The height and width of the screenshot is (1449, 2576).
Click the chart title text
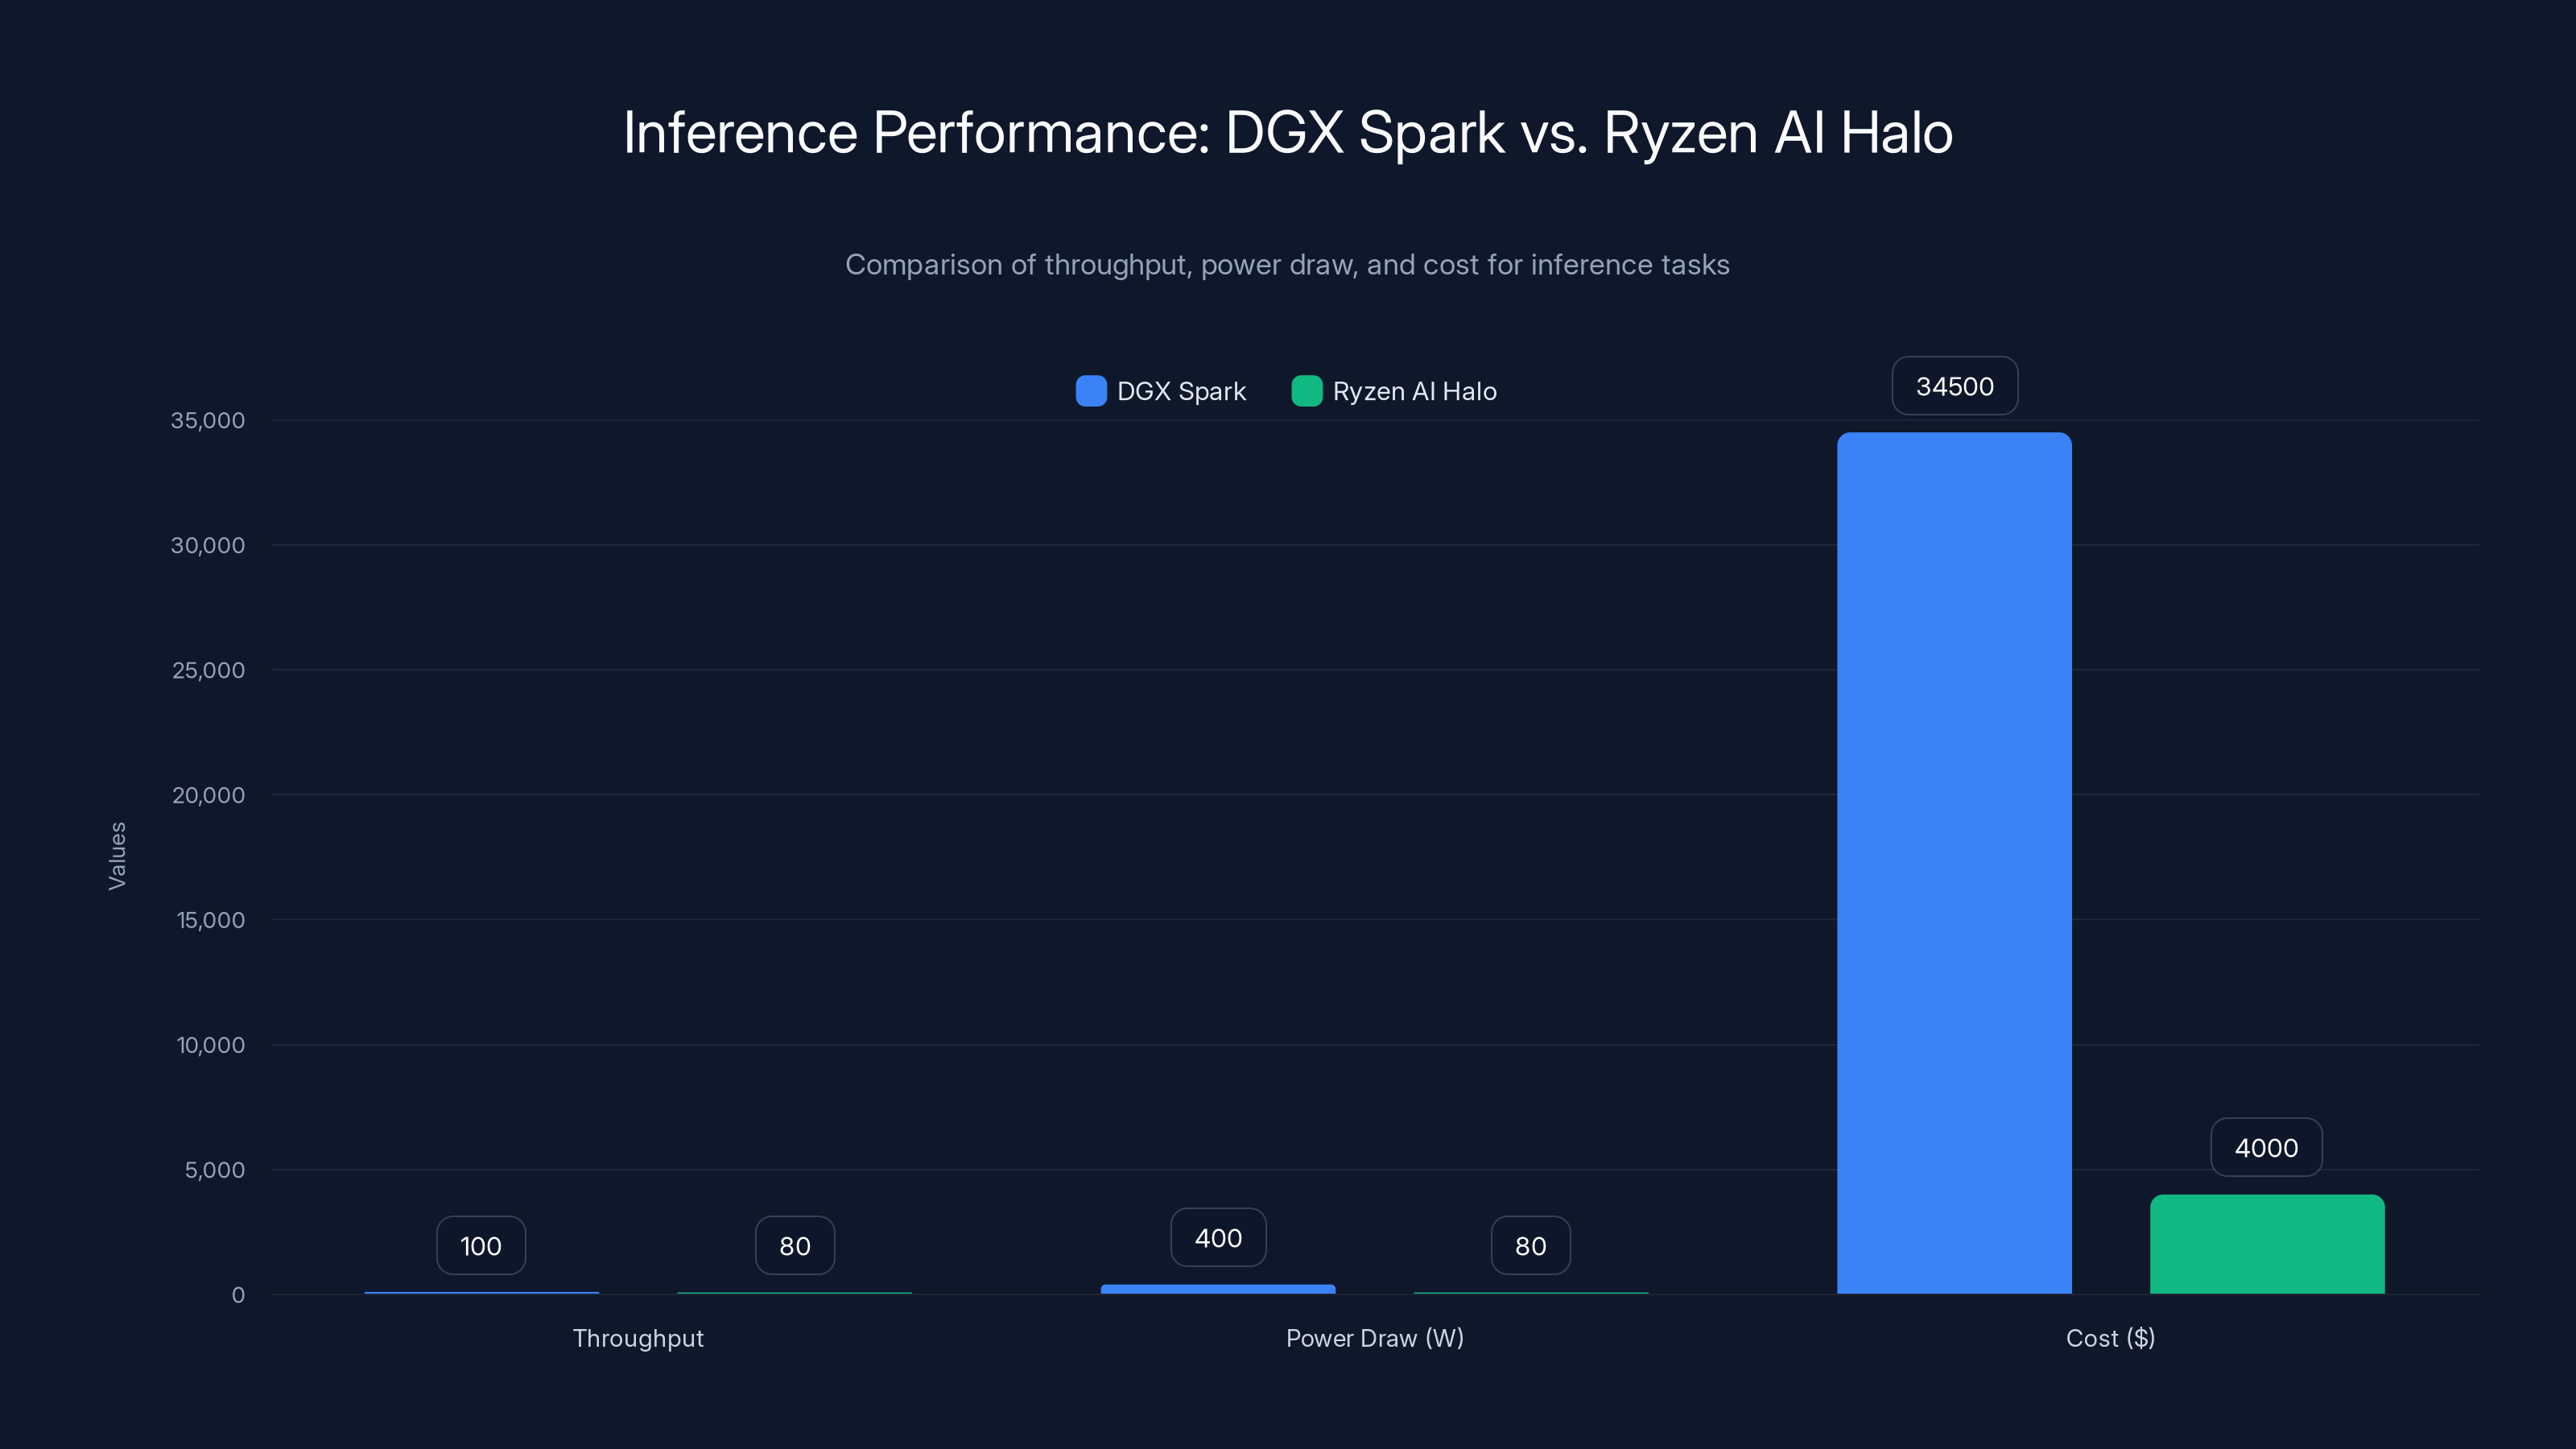coord(1287,131)
